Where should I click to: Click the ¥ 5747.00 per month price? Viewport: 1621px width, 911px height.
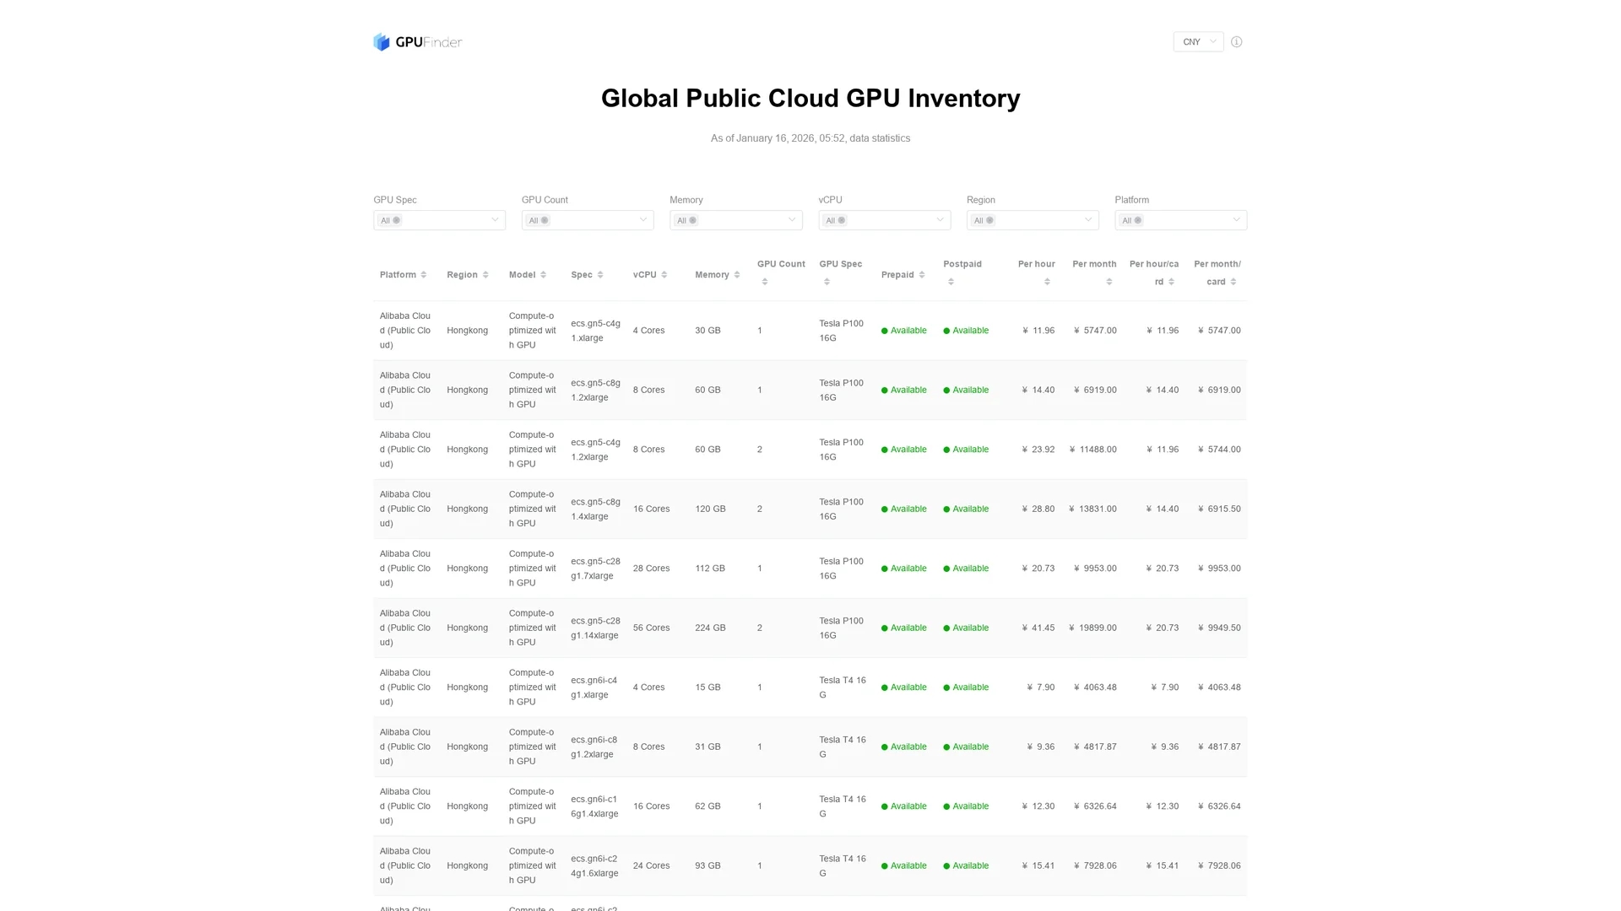[1095, 331]
